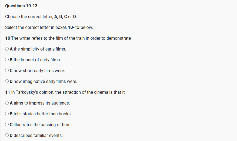
Task: Select radio button A for question 10
Action: (x=7, y=49)
